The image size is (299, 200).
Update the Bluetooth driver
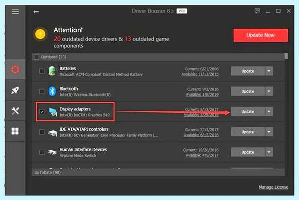(x=248, y=92)
